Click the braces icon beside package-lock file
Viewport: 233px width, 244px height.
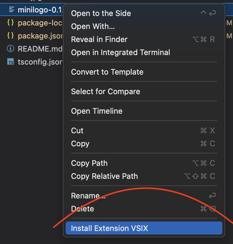pos(11,23)
